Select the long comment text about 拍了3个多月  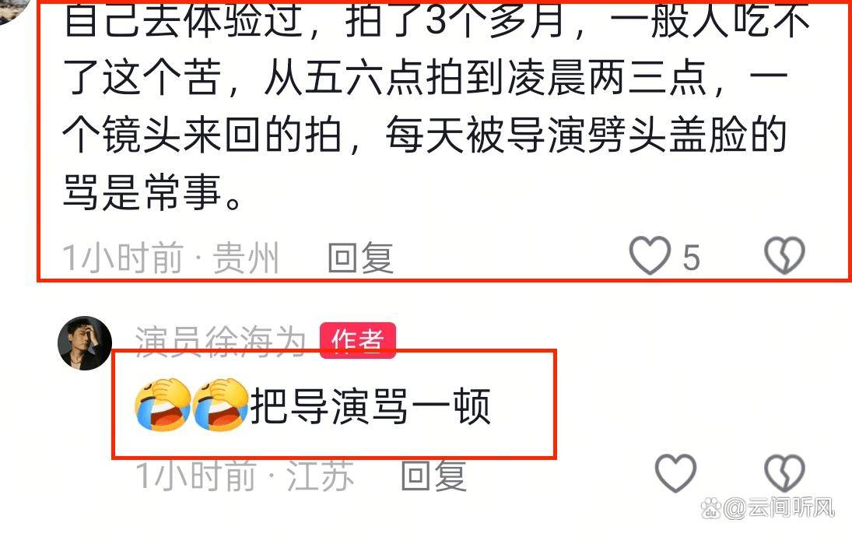pos(426,106)
